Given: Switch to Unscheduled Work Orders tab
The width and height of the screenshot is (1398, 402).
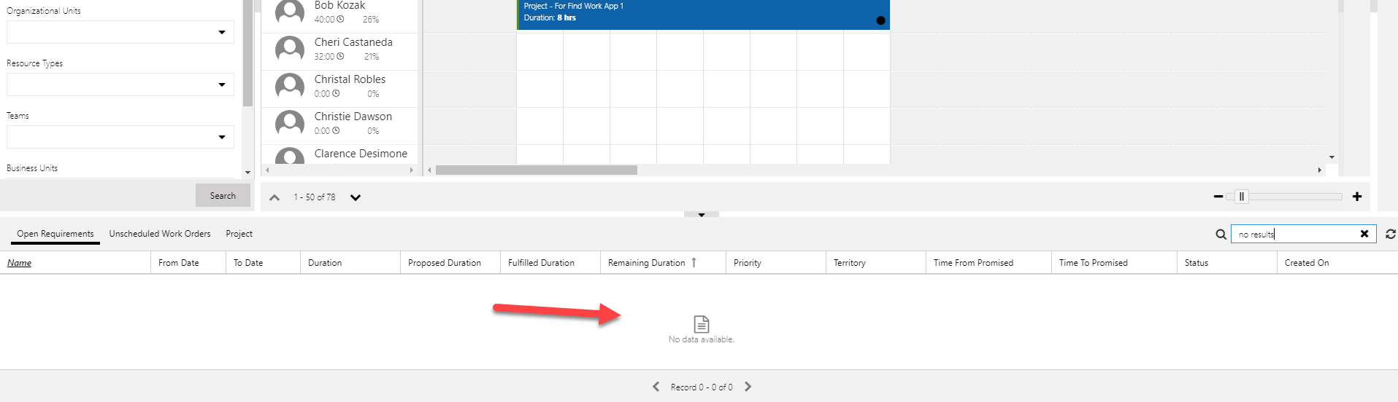Looking at the screenshot, I should pyautogui.click(x=160, y=234).
